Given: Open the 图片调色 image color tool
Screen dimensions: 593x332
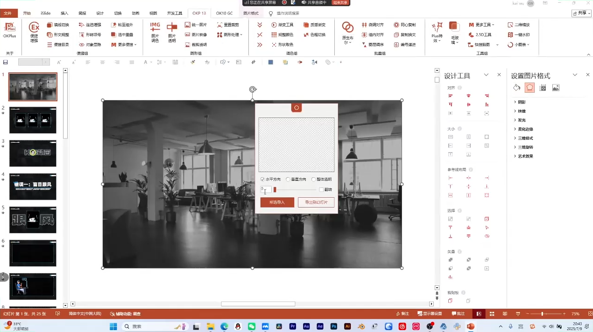Looking at the screenshot, I should [155, 32].
